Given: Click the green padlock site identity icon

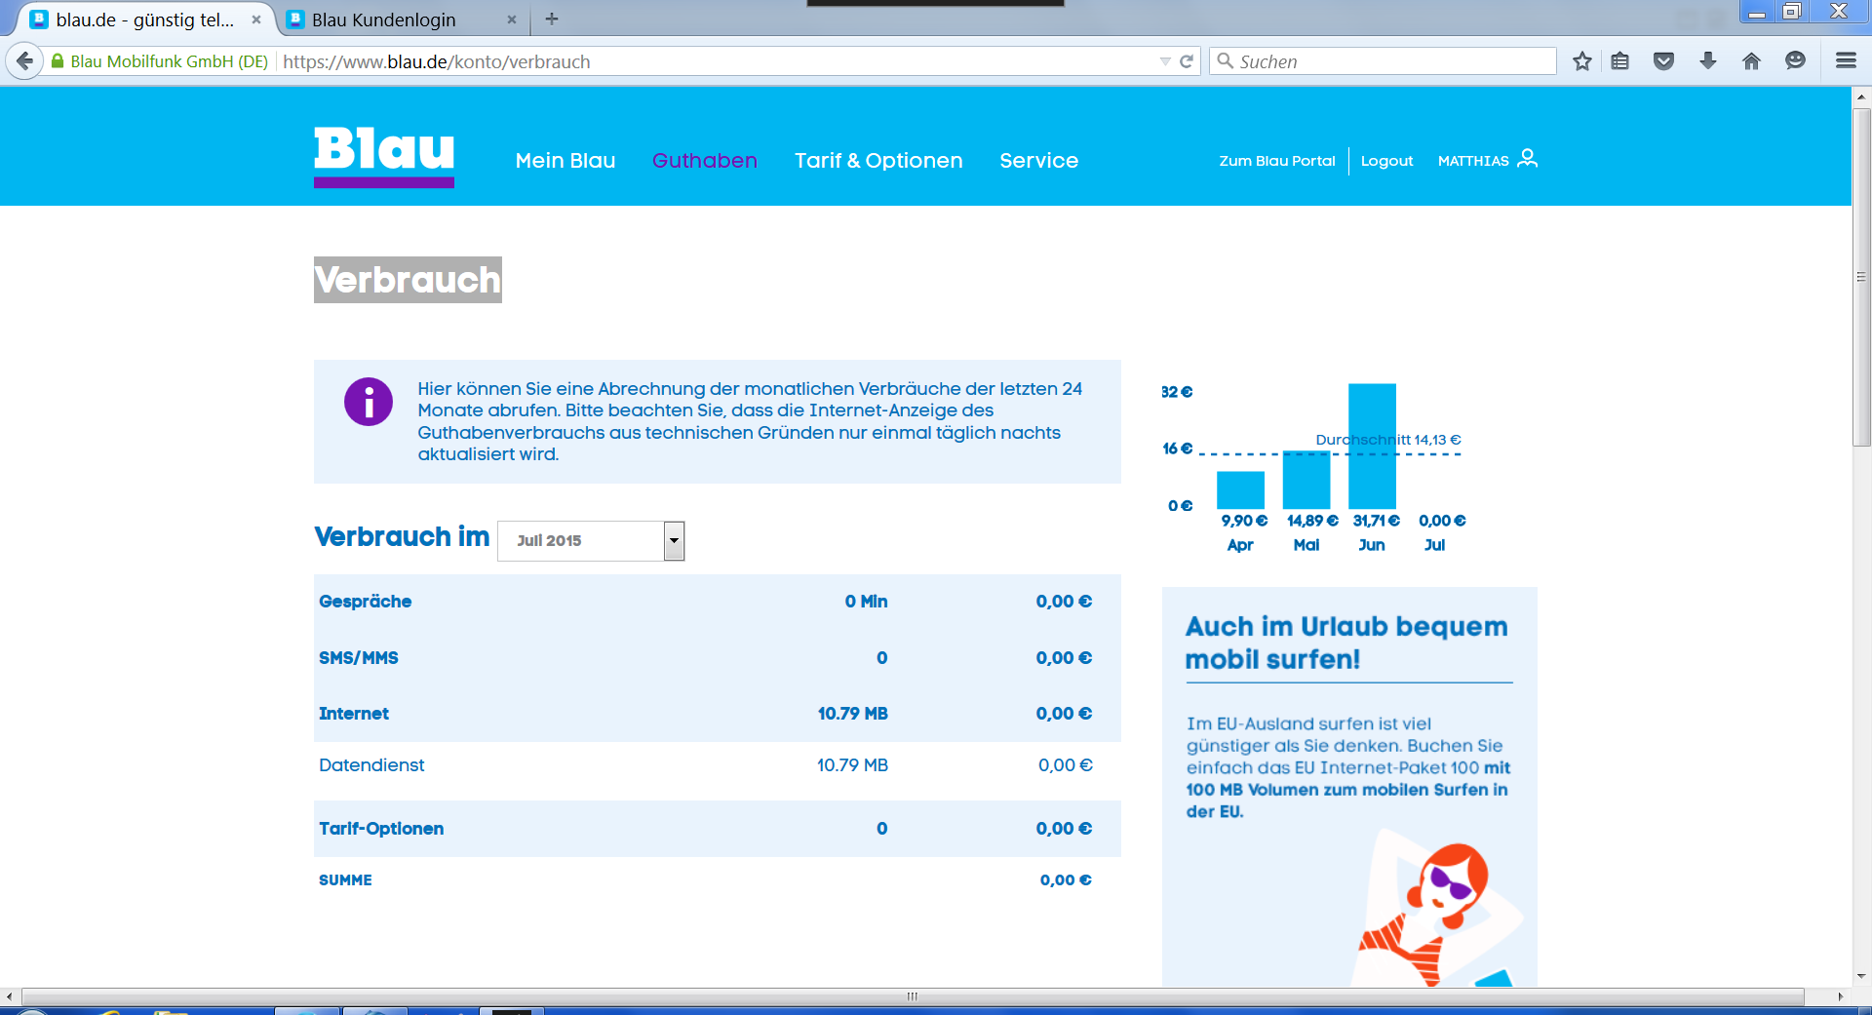Looking at the screenshot, I should [58, 61].
